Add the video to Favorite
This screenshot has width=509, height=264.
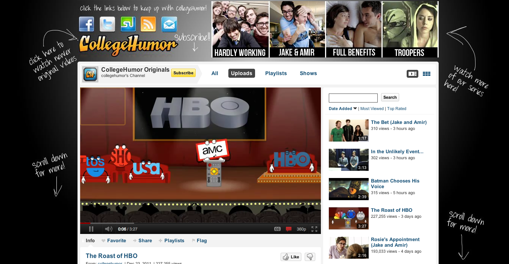coord(114,241)
